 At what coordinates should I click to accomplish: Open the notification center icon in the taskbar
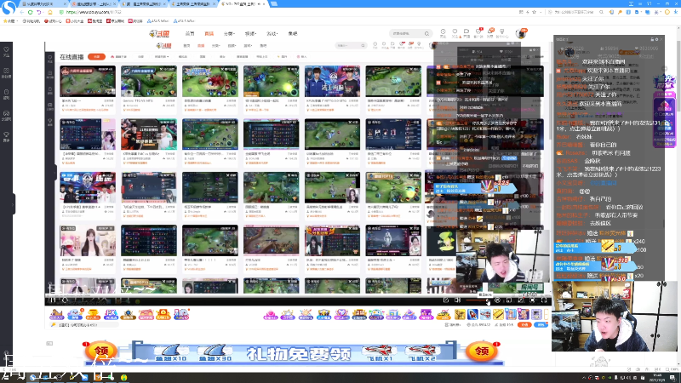click(672, 377)
